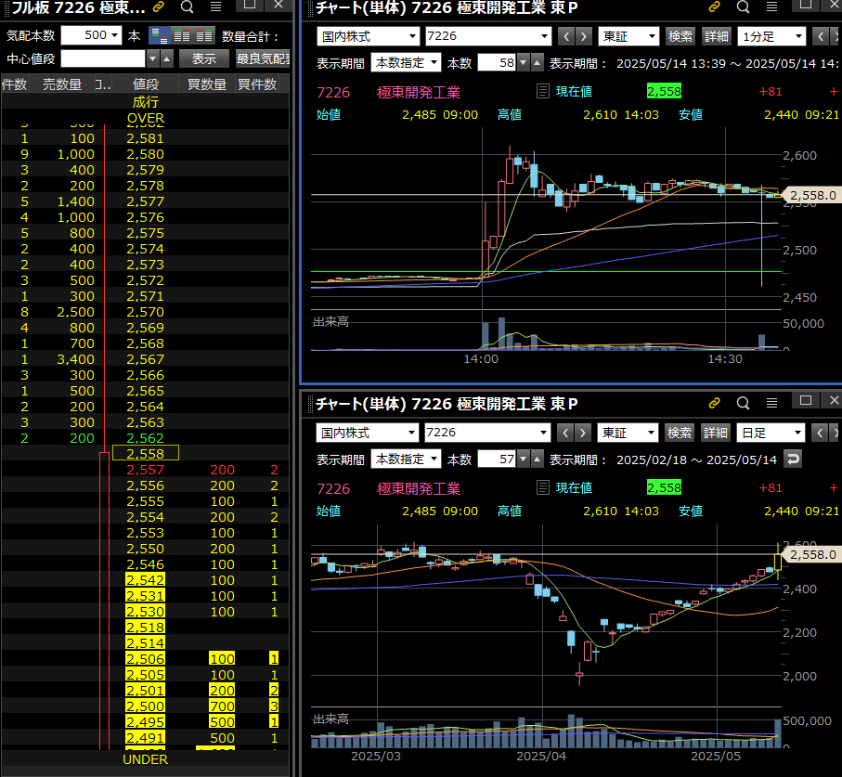842x777 pixels.
Task: Open 7226 code dropdown in upper chart
Action: (x=488, y=36)
